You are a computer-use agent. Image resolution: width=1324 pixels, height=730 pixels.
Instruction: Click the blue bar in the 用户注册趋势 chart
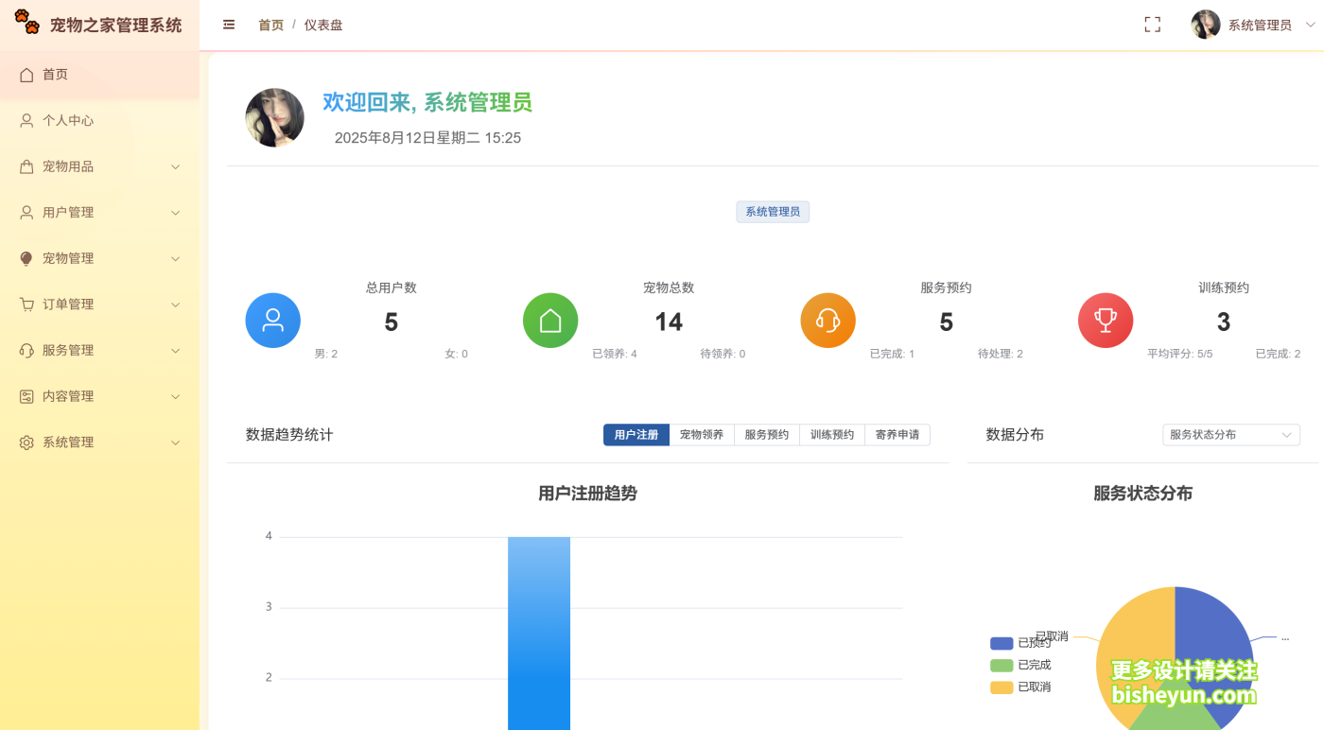pos(539,634)
